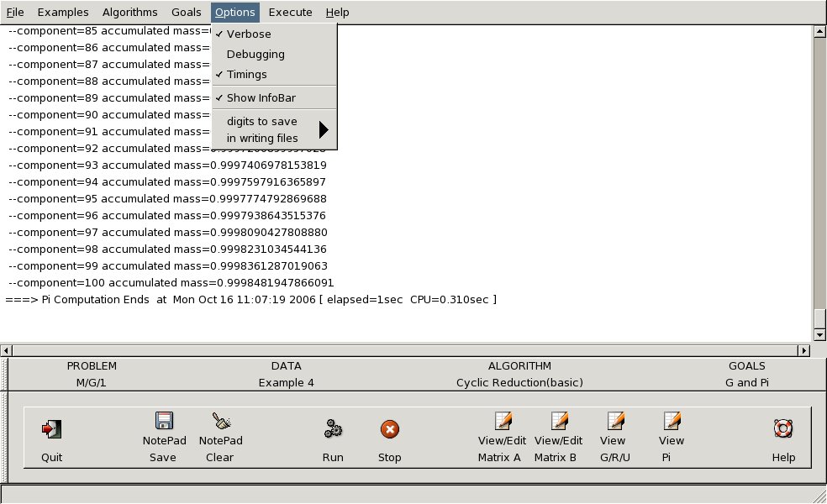The image size is (827, 504).
Task: Open the View Pi icon
Action: [x=671, y=422]
